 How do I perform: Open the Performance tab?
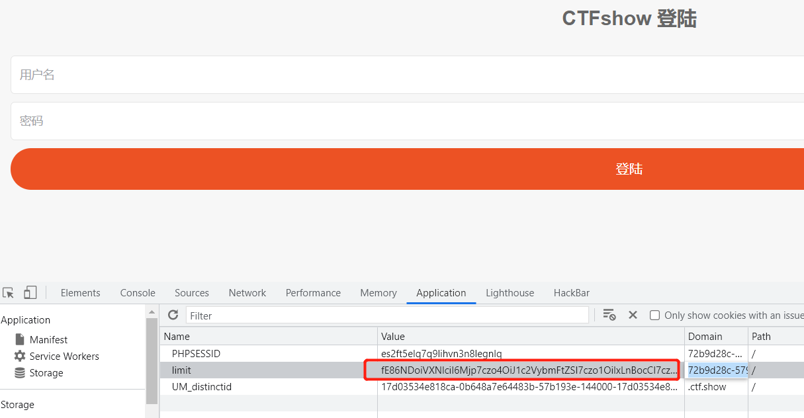pos(313,292)
